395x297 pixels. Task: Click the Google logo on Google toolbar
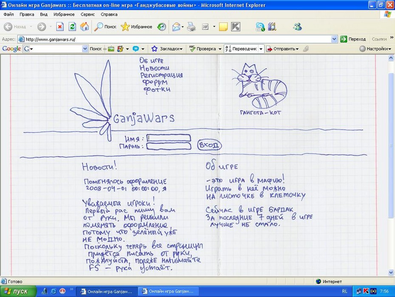(x=11, y=49)
